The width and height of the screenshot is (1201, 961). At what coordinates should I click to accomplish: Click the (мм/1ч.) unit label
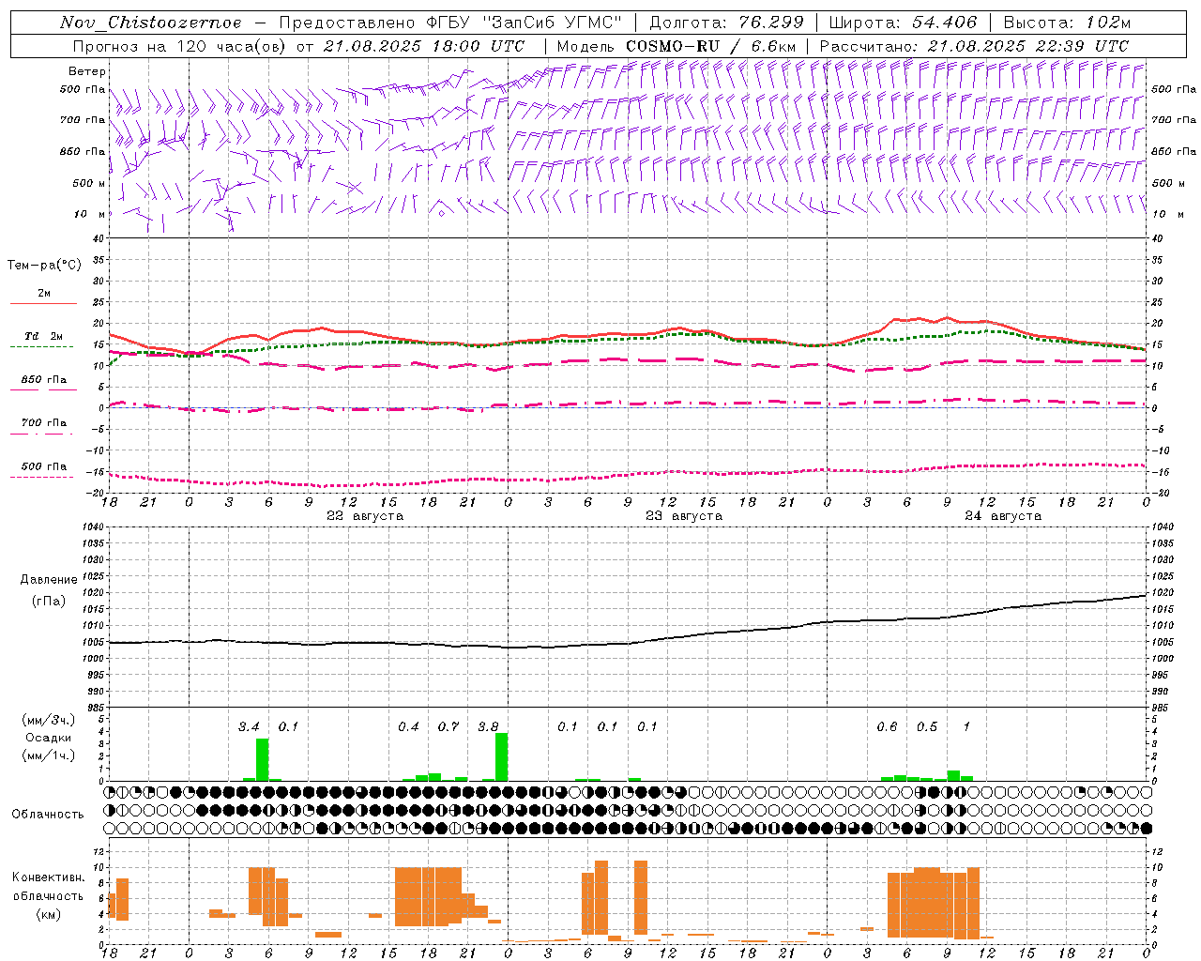point(48,755)
